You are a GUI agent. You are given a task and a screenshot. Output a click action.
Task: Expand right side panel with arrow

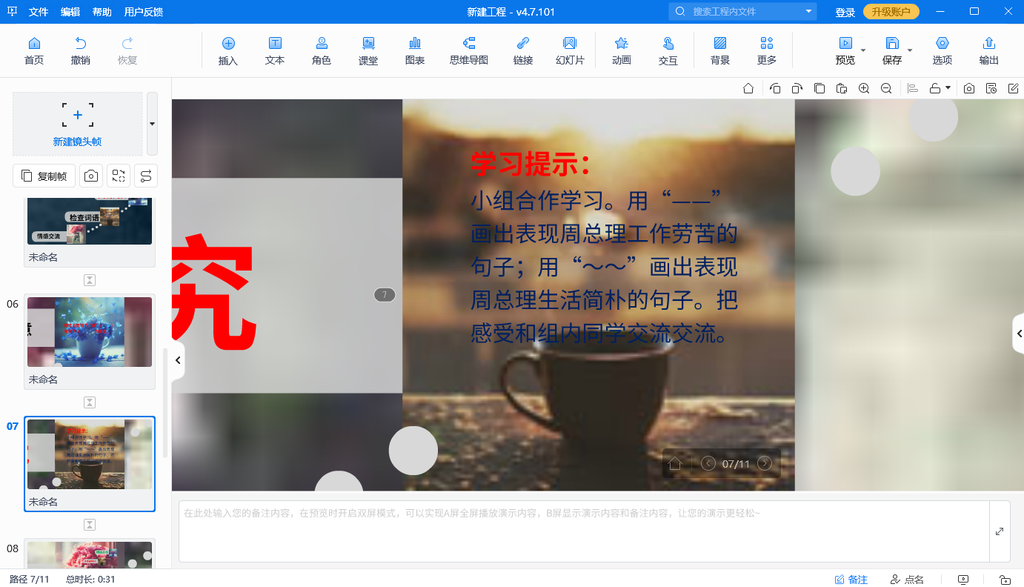1019,334
